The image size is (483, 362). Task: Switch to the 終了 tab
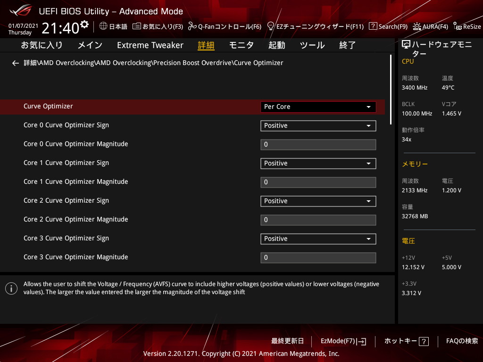(348, 45)
